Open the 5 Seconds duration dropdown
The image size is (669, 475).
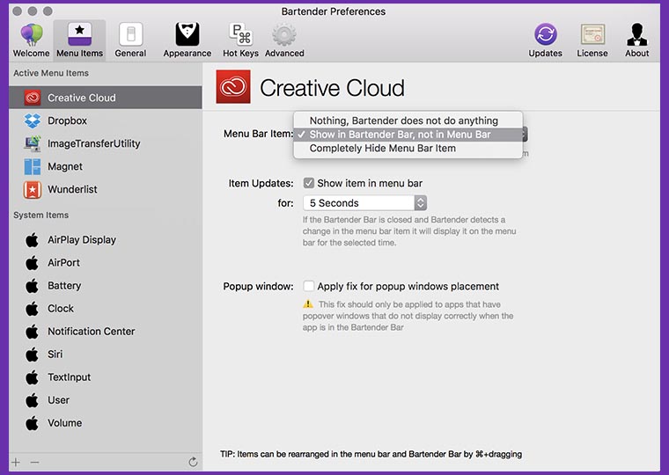364,203
